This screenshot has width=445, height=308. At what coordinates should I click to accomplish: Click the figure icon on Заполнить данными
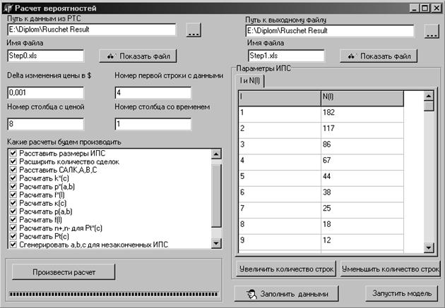251,294
